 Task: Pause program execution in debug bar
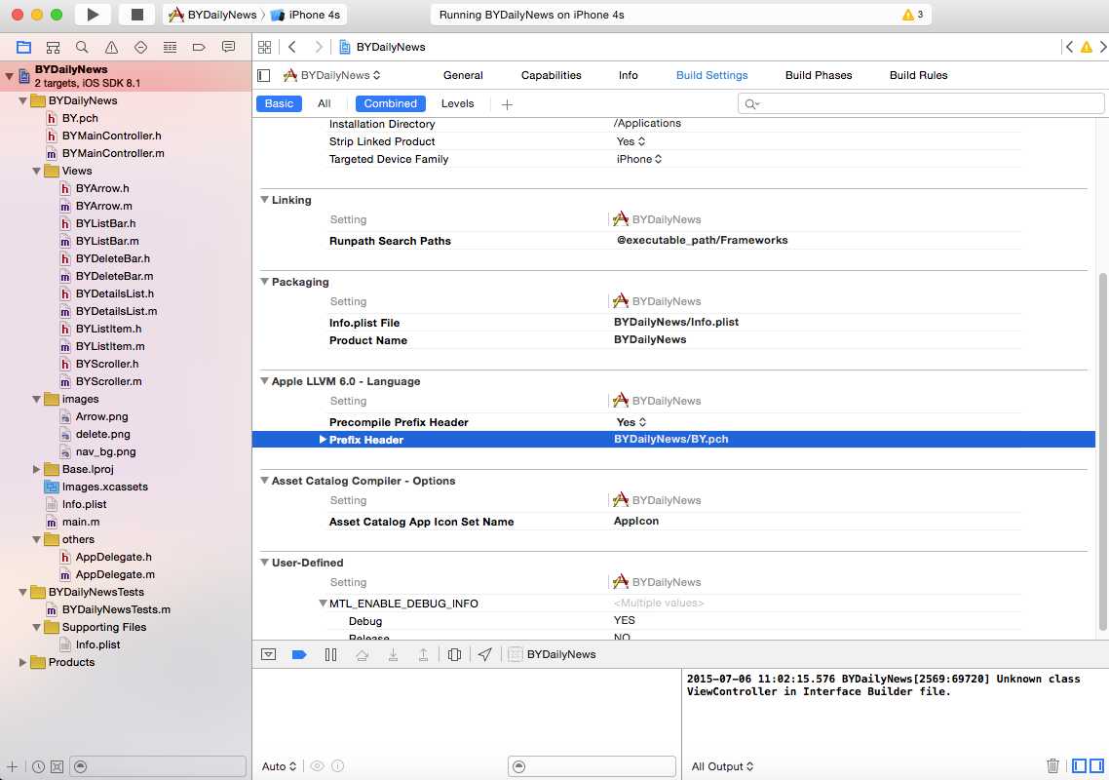pos(330,655)
